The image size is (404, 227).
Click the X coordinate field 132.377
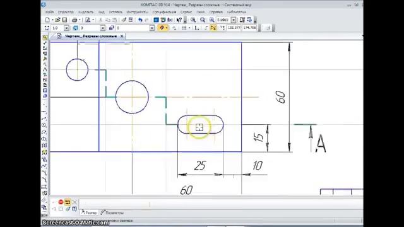[234, 28]
